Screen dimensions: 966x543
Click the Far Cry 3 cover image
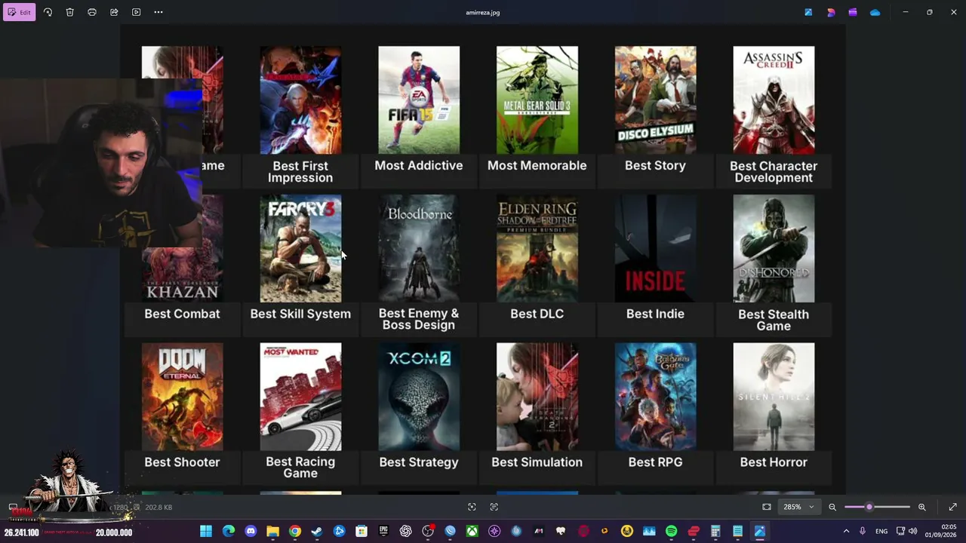coord(300,248)
